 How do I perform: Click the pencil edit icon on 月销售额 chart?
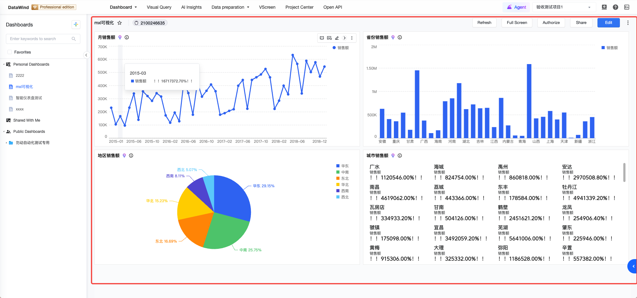click(337, 38)
